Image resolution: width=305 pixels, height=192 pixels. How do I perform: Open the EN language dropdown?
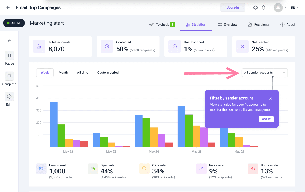[x=295, y=8]
